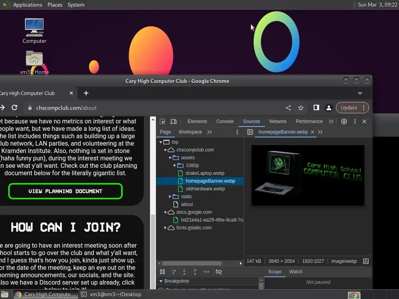Show more navigator tabs next to Workspace
The image size is (399, 299).
click(x=209, y=132)
